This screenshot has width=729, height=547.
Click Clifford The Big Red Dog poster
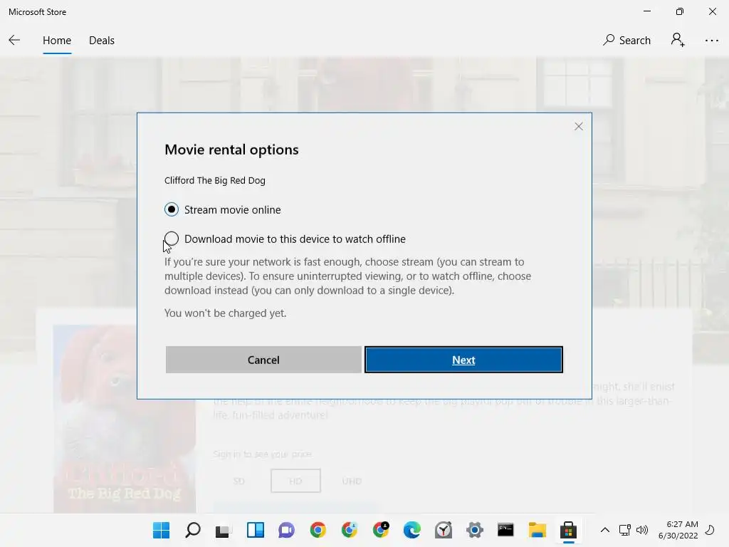tap(124, 419)
